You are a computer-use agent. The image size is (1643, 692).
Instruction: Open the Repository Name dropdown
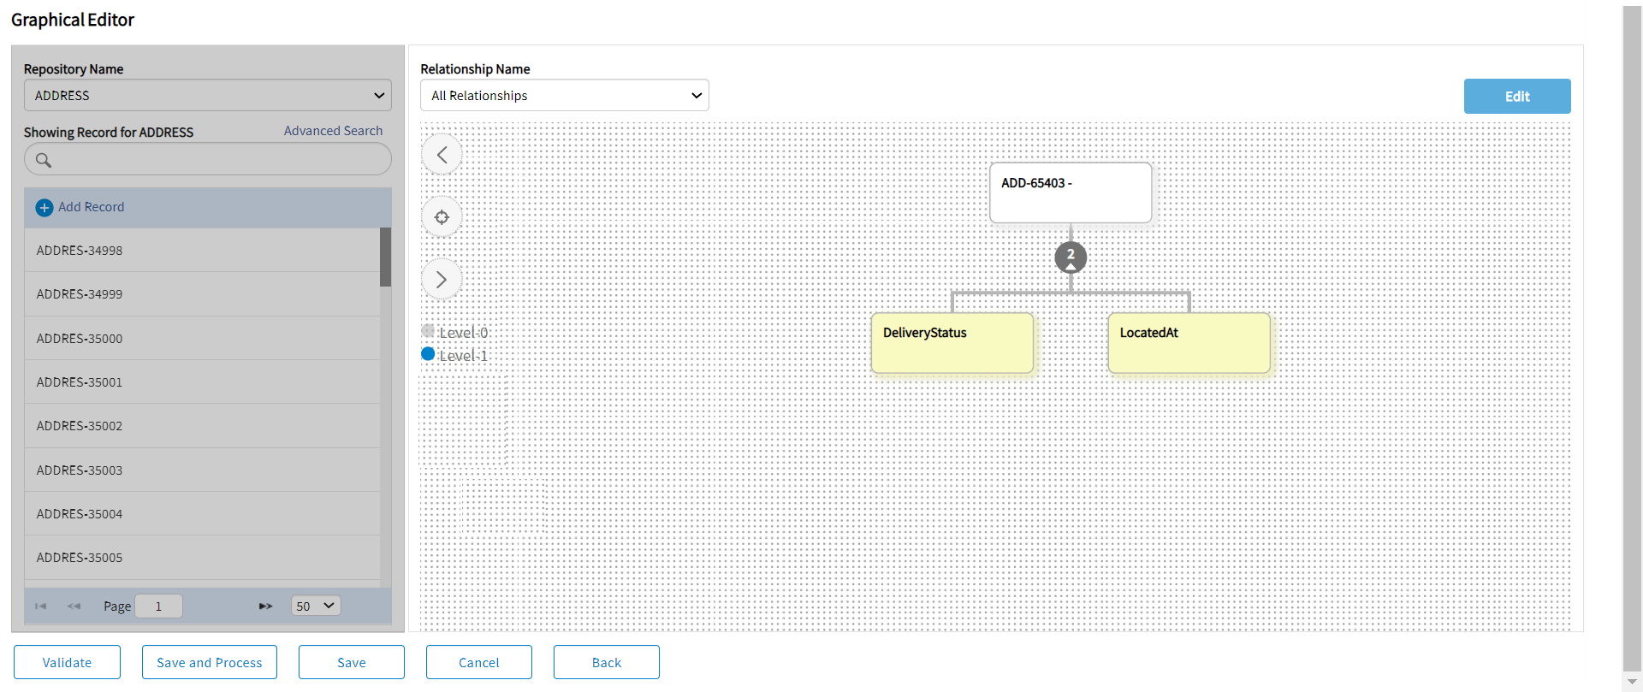208,96
